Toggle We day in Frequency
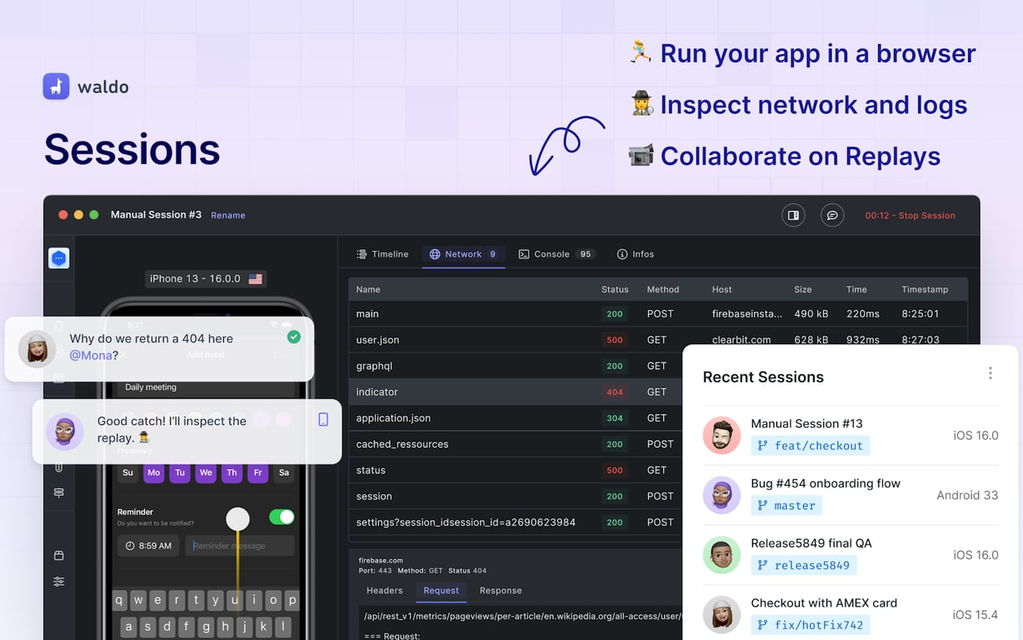1023x640 pixels. pos(206,472)
